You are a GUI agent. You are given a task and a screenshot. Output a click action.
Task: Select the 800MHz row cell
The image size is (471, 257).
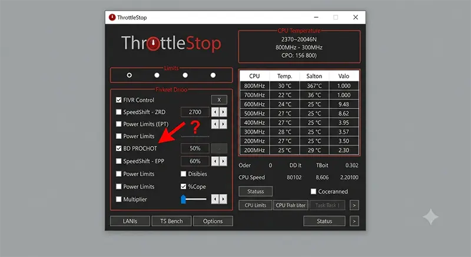254,85
